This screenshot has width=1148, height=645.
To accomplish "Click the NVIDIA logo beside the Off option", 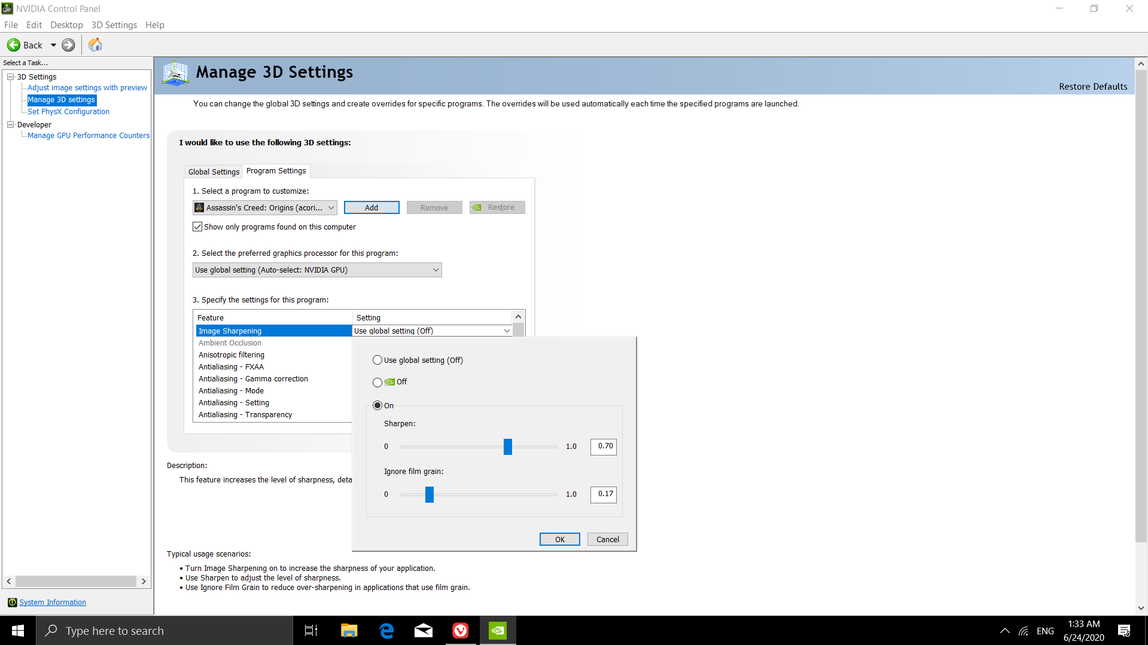I will 389,381.
